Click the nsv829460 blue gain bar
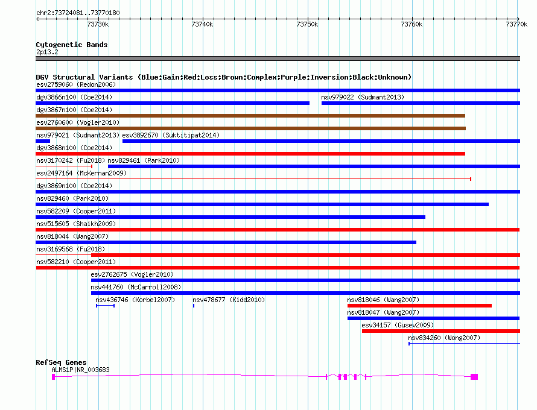537x410 pixels. click(x=262, y=204)
